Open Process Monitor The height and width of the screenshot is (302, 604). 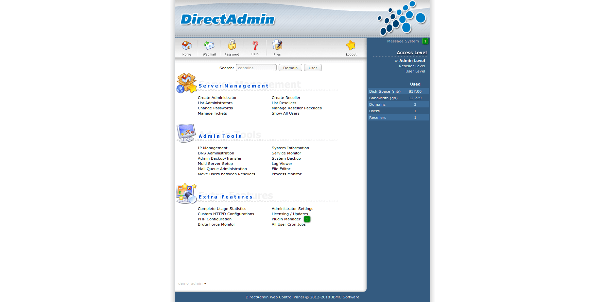[x=286, y=174]
